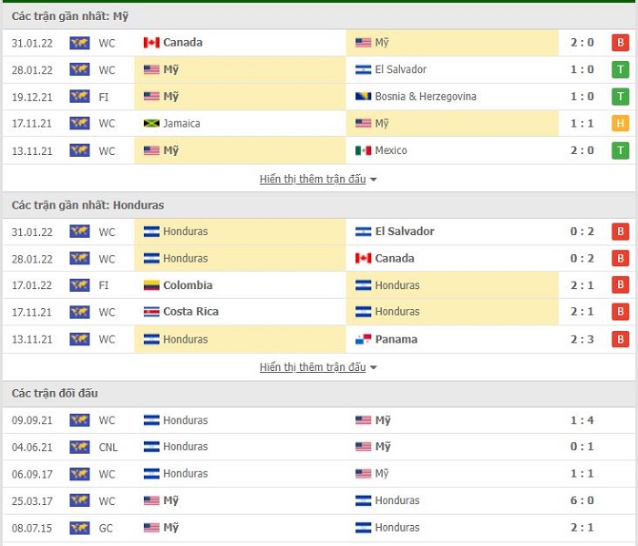638x546 pixels.
Task: Open the El Salvador link in Honduras section
Action: tap(405, 232)
